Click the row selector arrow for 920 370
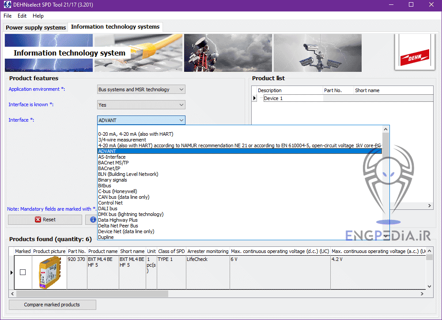Viewport: 442px width, 320px height. click(x=11, y=272)
